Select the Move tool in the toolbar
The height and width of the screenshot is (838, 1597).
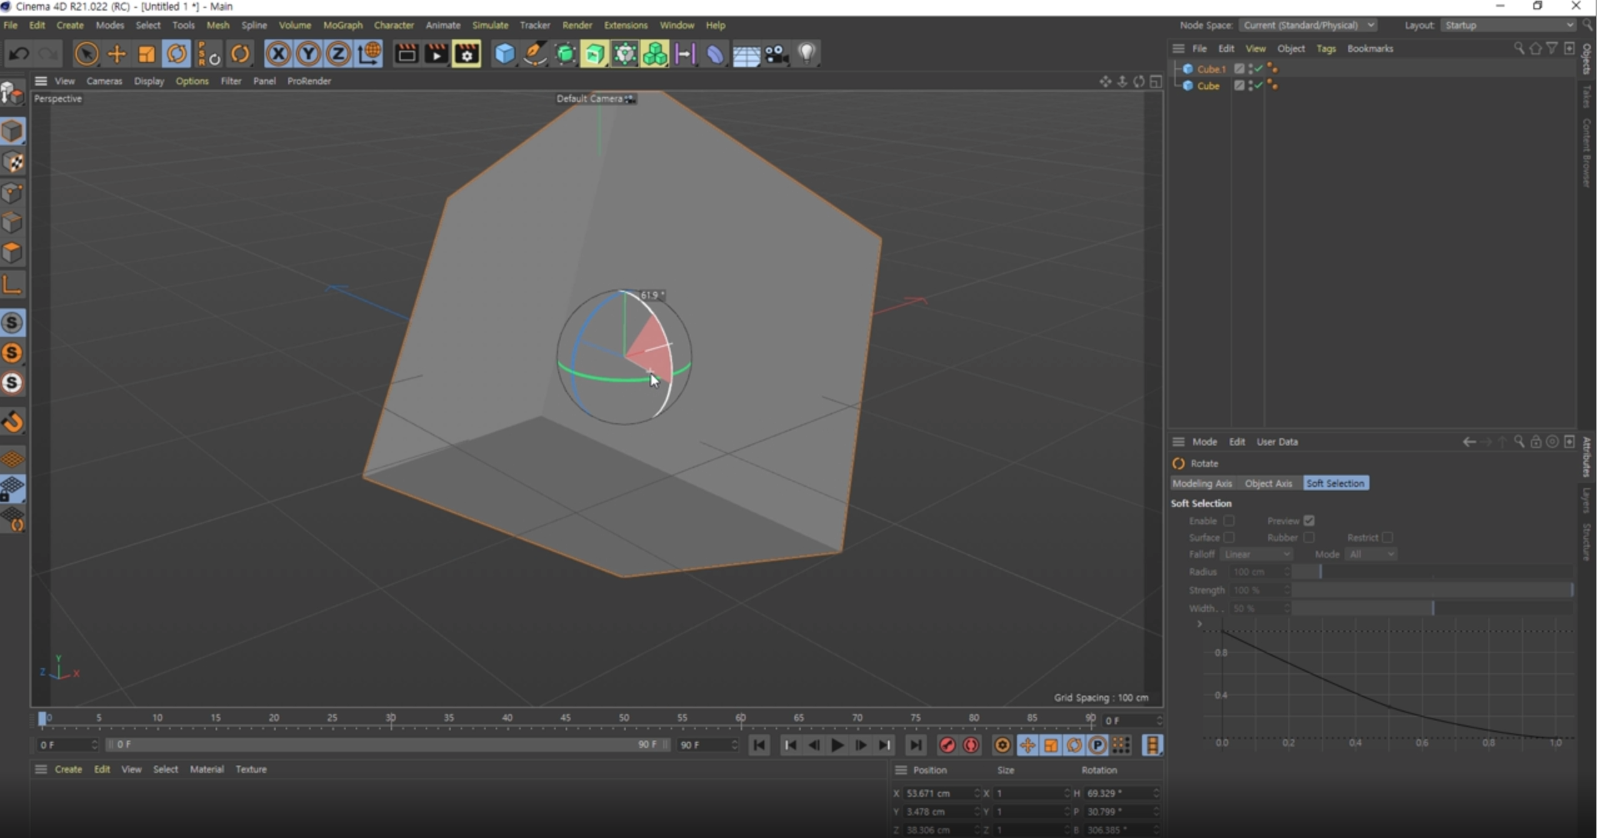click(x=116, y=54)
